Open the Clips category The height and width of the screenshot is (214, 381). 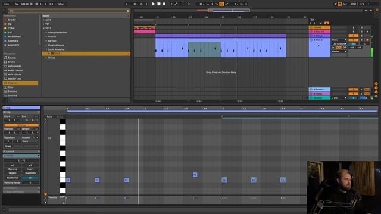coord(11,87)
